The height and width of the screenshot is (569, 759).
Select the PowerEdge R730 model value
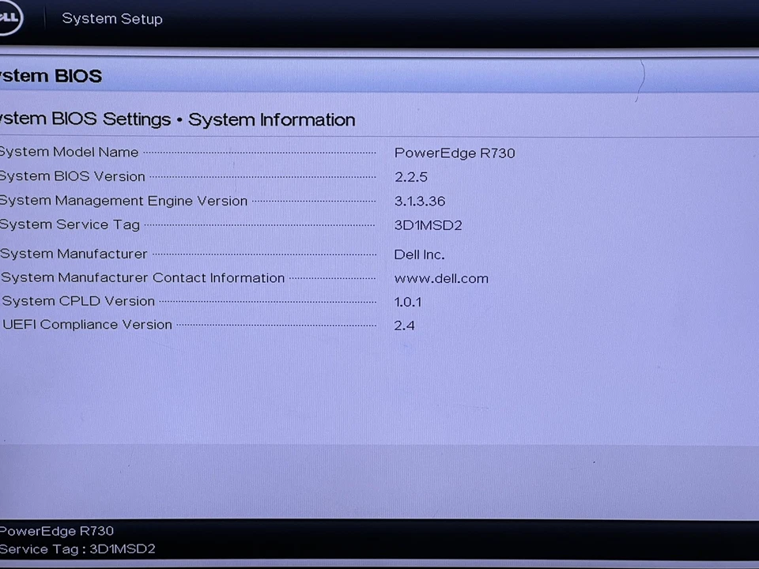[x=454, y=153]
